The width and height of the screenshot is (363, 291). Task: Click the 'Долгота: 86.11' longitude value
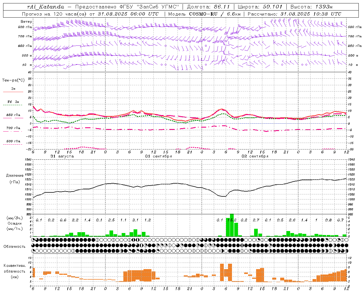208,7
